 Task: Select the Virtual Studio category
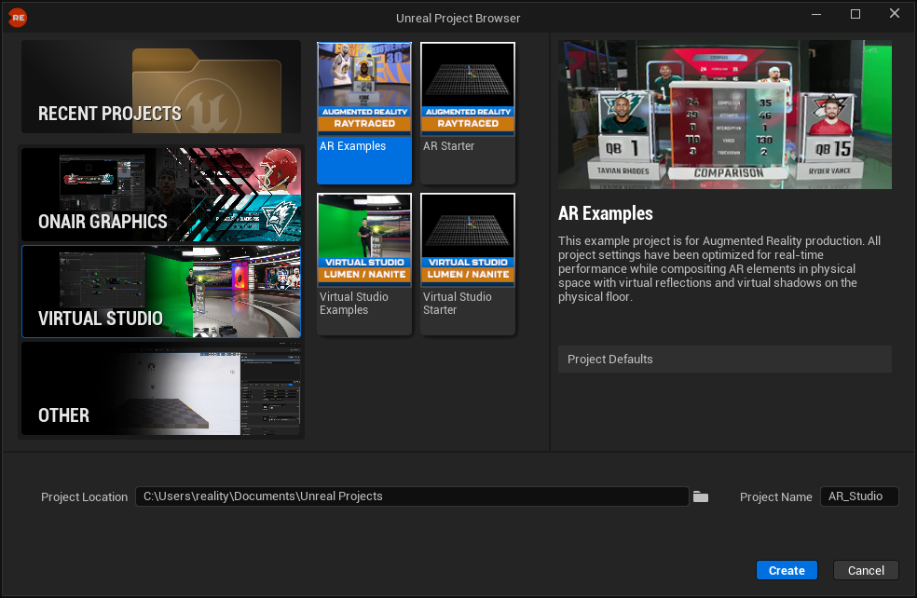click(161, 292)
